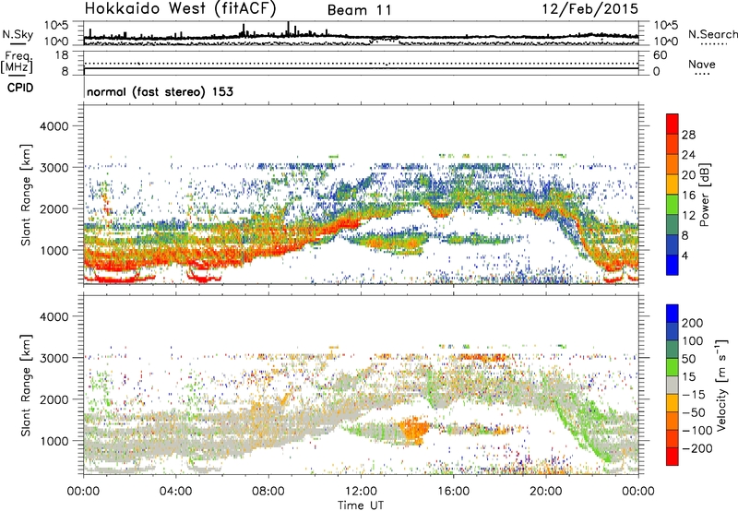
Task: Click the "2000" tick in the power panel
Action: point(54,208)
